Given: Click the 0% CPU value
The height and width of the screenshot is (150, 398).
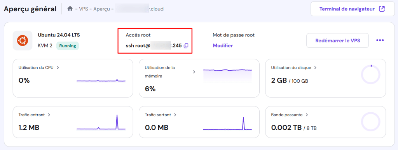Looking at the screenshot, I should (x=24, y=80).
